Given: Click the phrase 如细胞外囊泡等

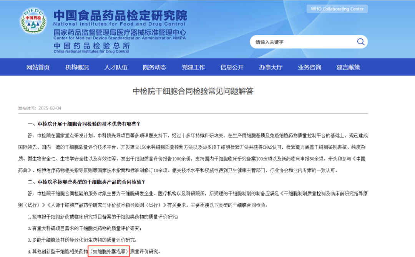Looking at the screenshot, I should tap(109, 252).
